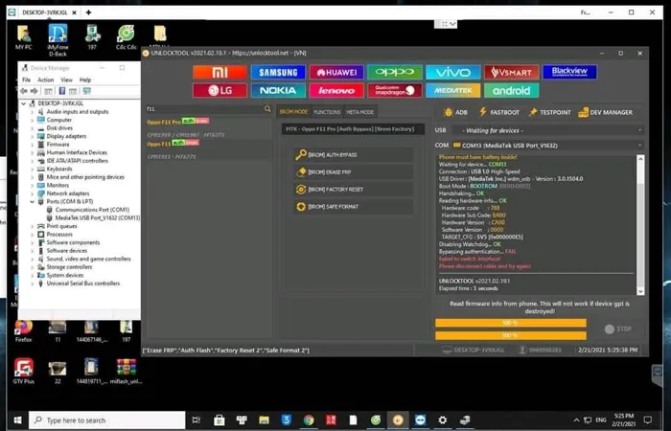Screen dimensions: 671x431
Task: Run [BROM] FACTORY RESET
Action: [x=354, y=189]
